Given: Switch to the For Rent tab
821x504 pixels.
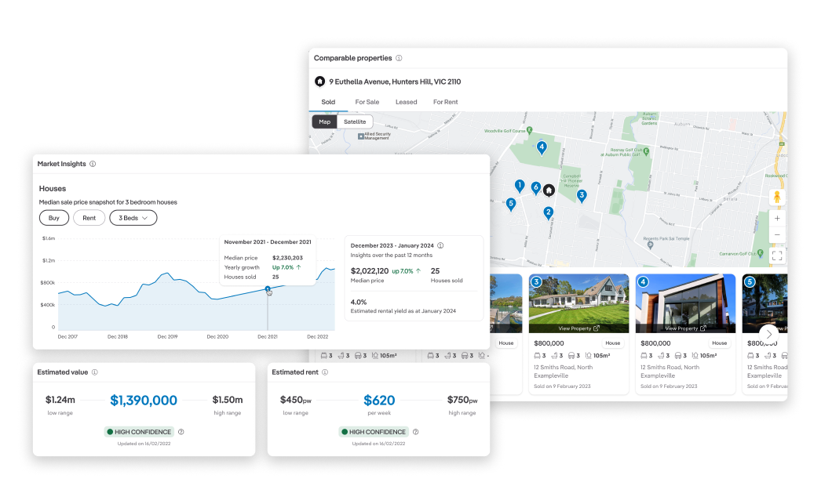Looking at the screenshot, I should click(x=446, y=102).
